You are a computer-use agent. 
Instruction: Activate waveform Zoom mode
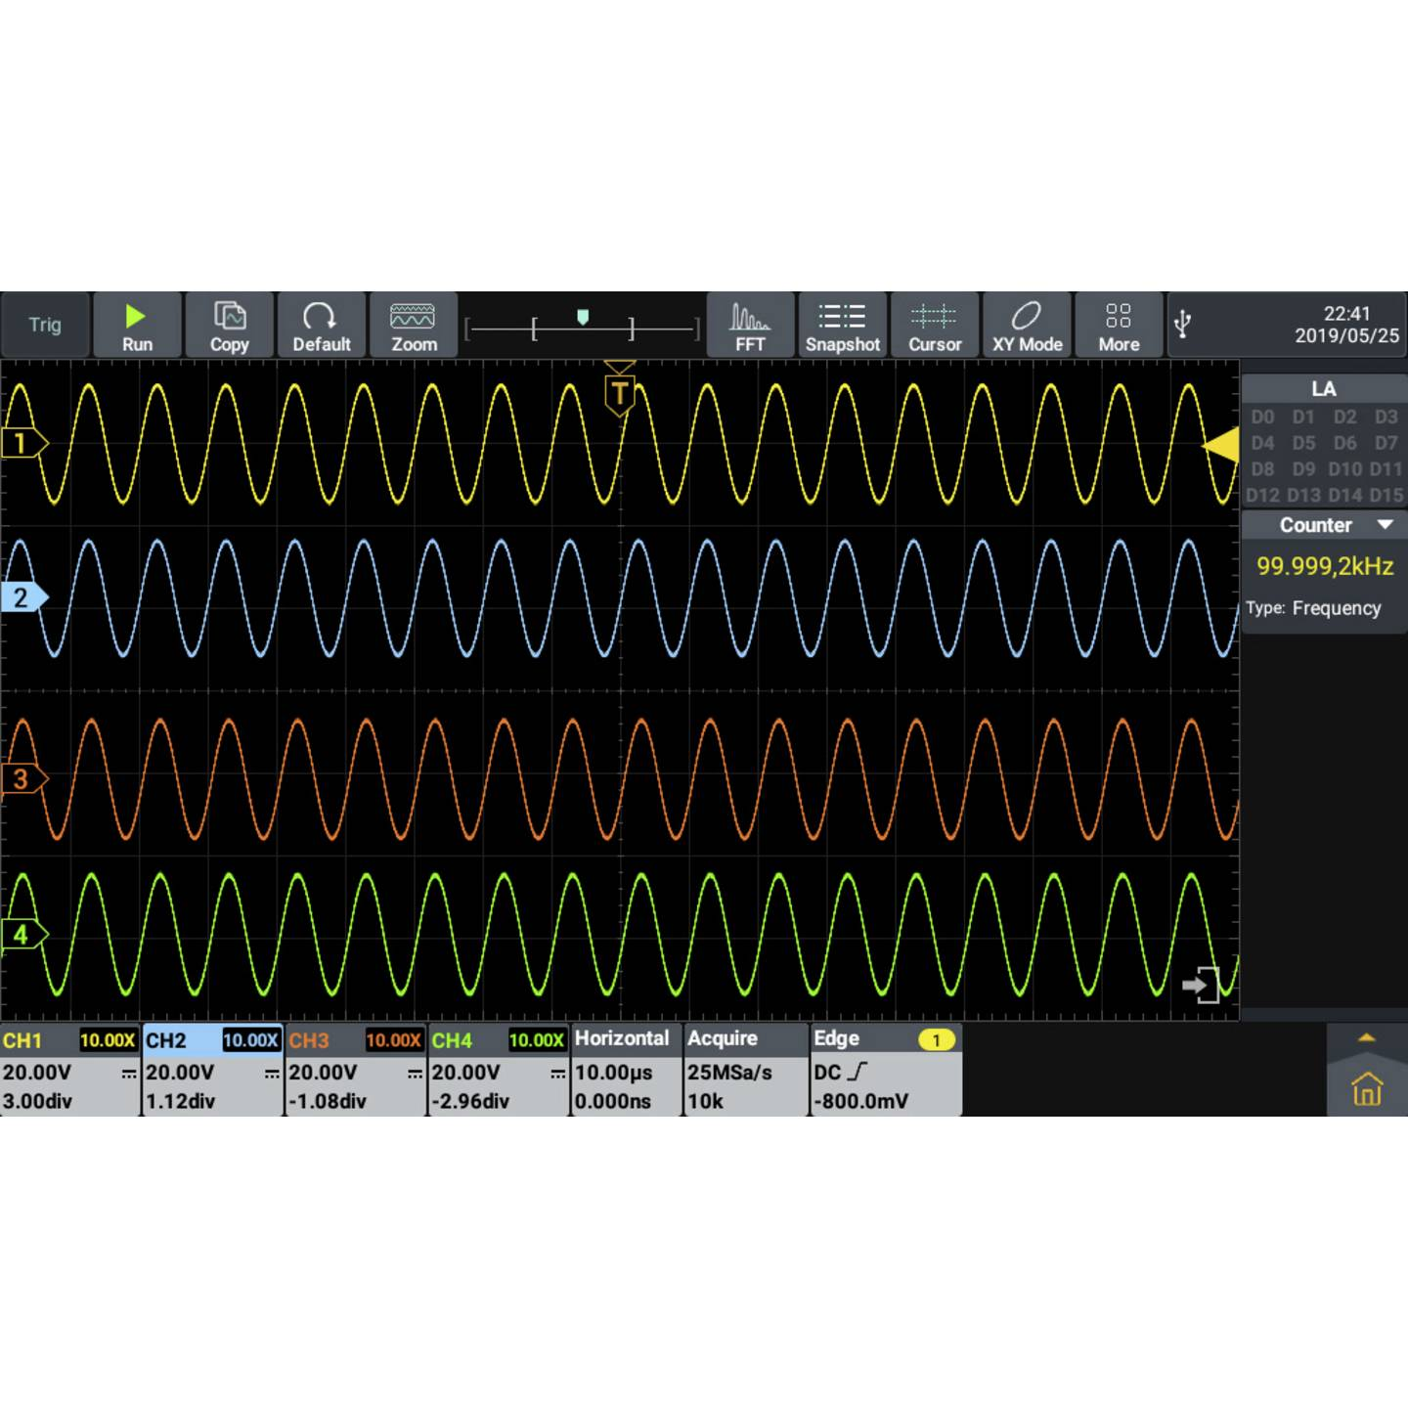pos(413,325)
